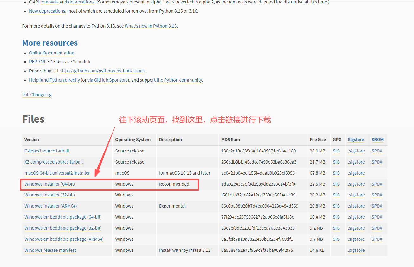Click Help fund Python directly link
414x267 pixels.
point(55,80)
